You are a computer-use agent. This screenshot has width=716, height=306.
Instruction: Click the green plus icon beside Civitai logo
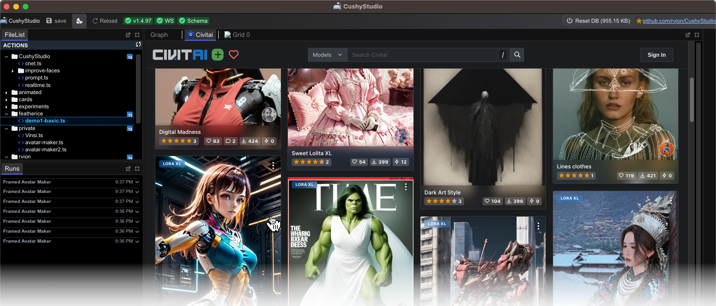pyautogui.click(x=217, y=55)
